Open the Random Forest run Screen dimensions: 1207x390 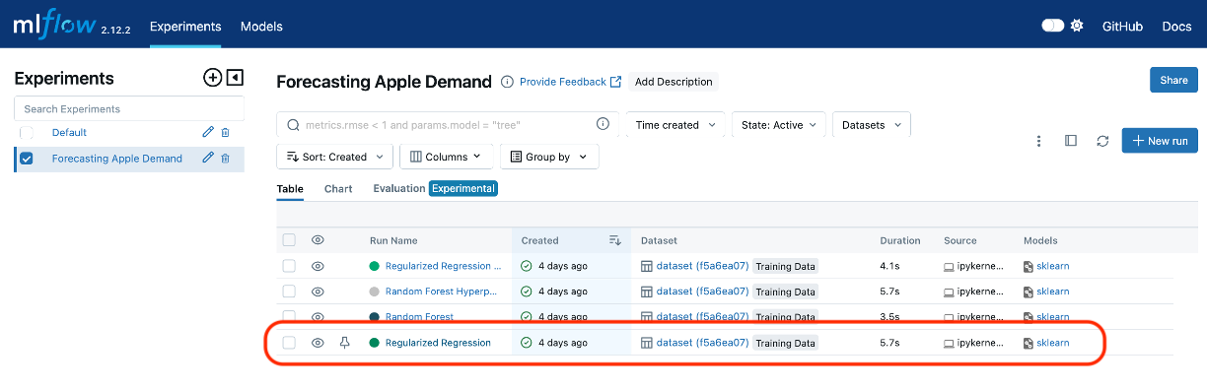click(x=419, y=317)
